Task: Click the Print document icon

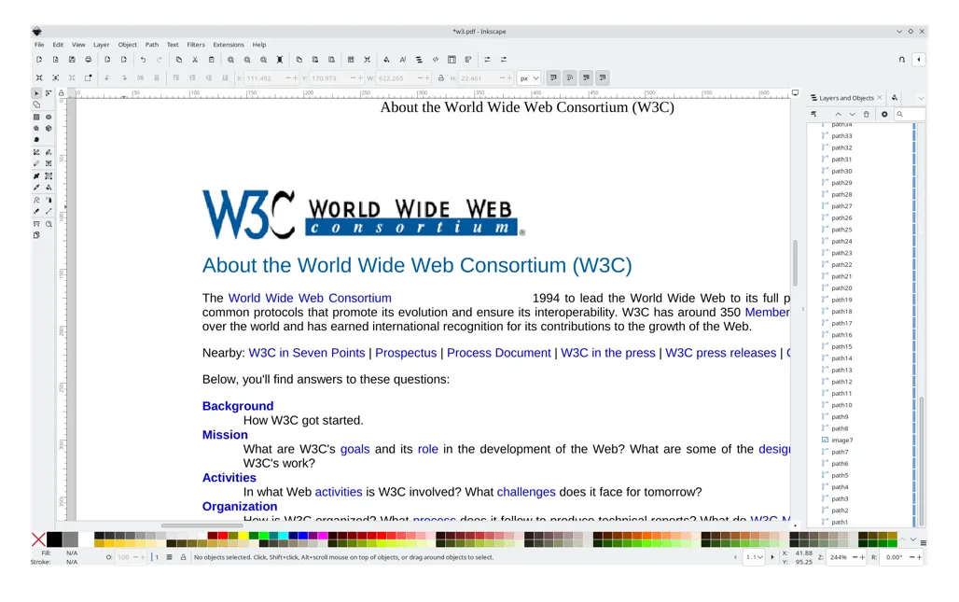Action: coord(89,60)
